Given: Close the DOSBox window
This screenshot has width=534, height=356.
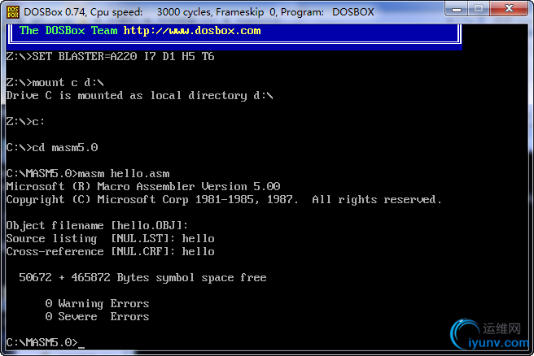Looking at the screenshot, I should 509,8.
